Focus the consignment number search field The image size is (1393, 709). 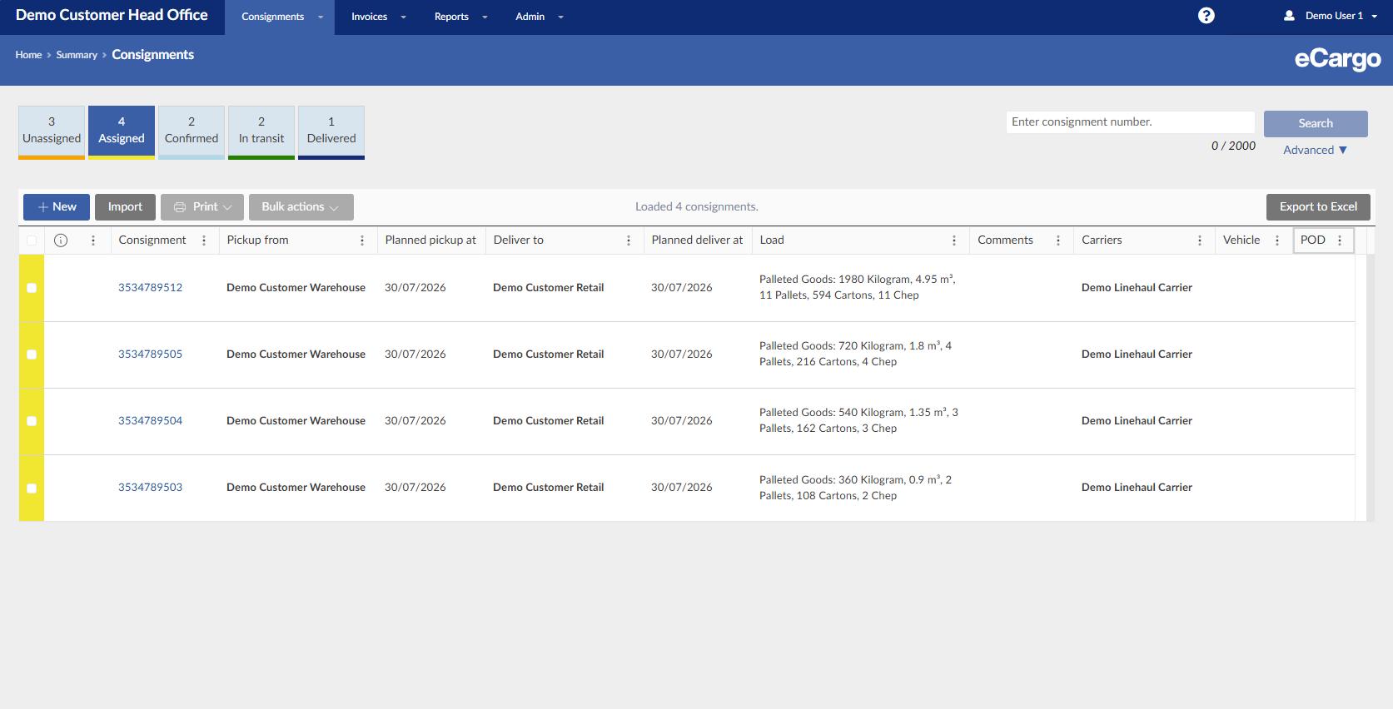(1130, 122)
